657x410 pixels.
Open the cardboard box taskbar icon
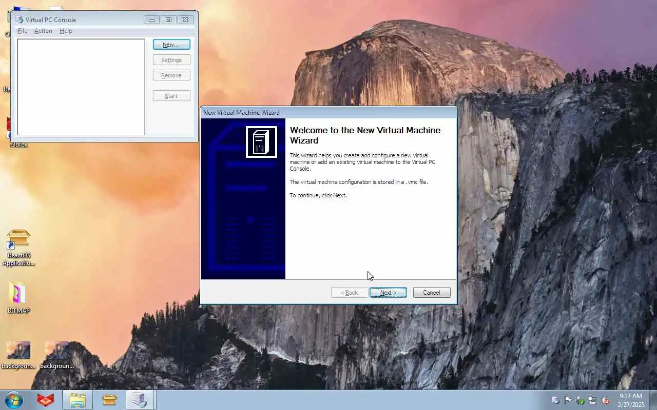pos(109,400)
